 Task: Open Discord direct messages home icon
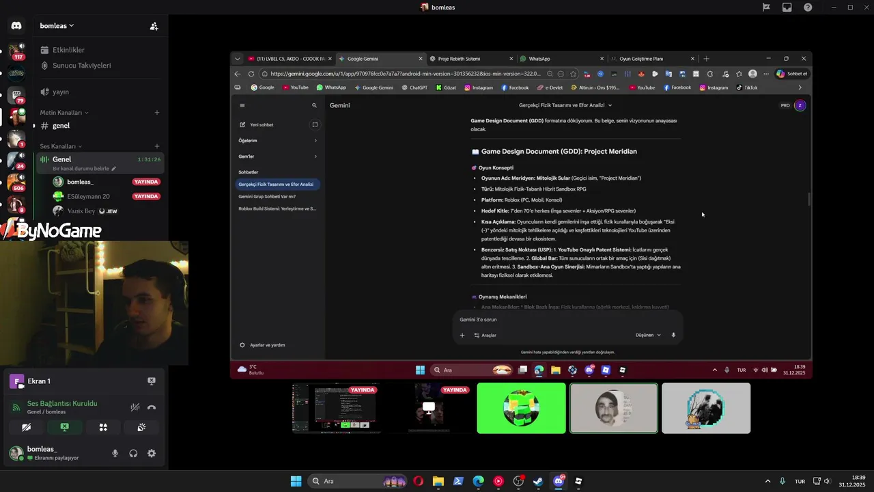tap(16, 26)
